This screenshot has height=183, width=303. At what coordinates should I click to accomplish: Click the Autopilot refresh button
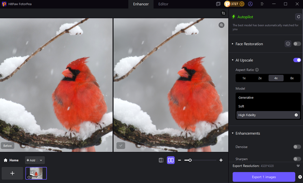pyautogui.click(x=299, y=17)
